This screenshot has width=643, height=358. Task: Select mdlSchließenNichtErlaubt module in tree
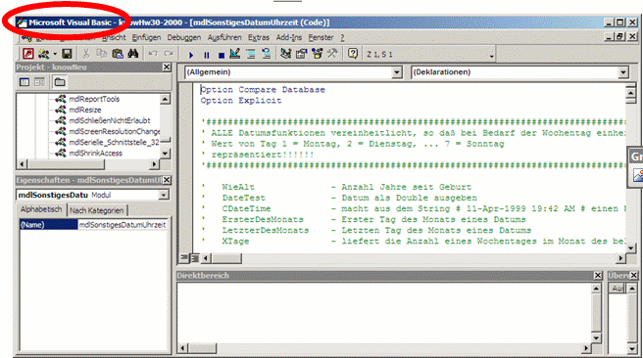pos(110,120)
